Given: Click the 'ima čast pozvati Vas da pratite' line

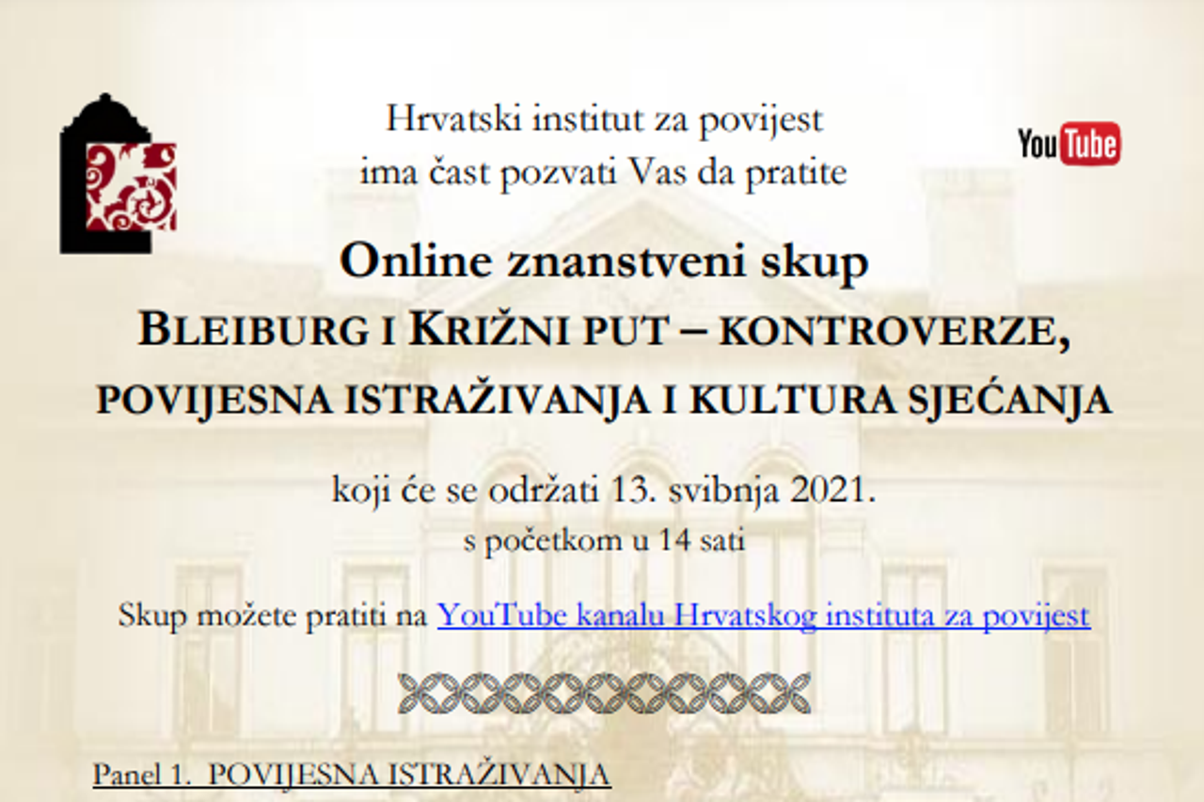Looking at the screenshot, I should coord(603,172).
